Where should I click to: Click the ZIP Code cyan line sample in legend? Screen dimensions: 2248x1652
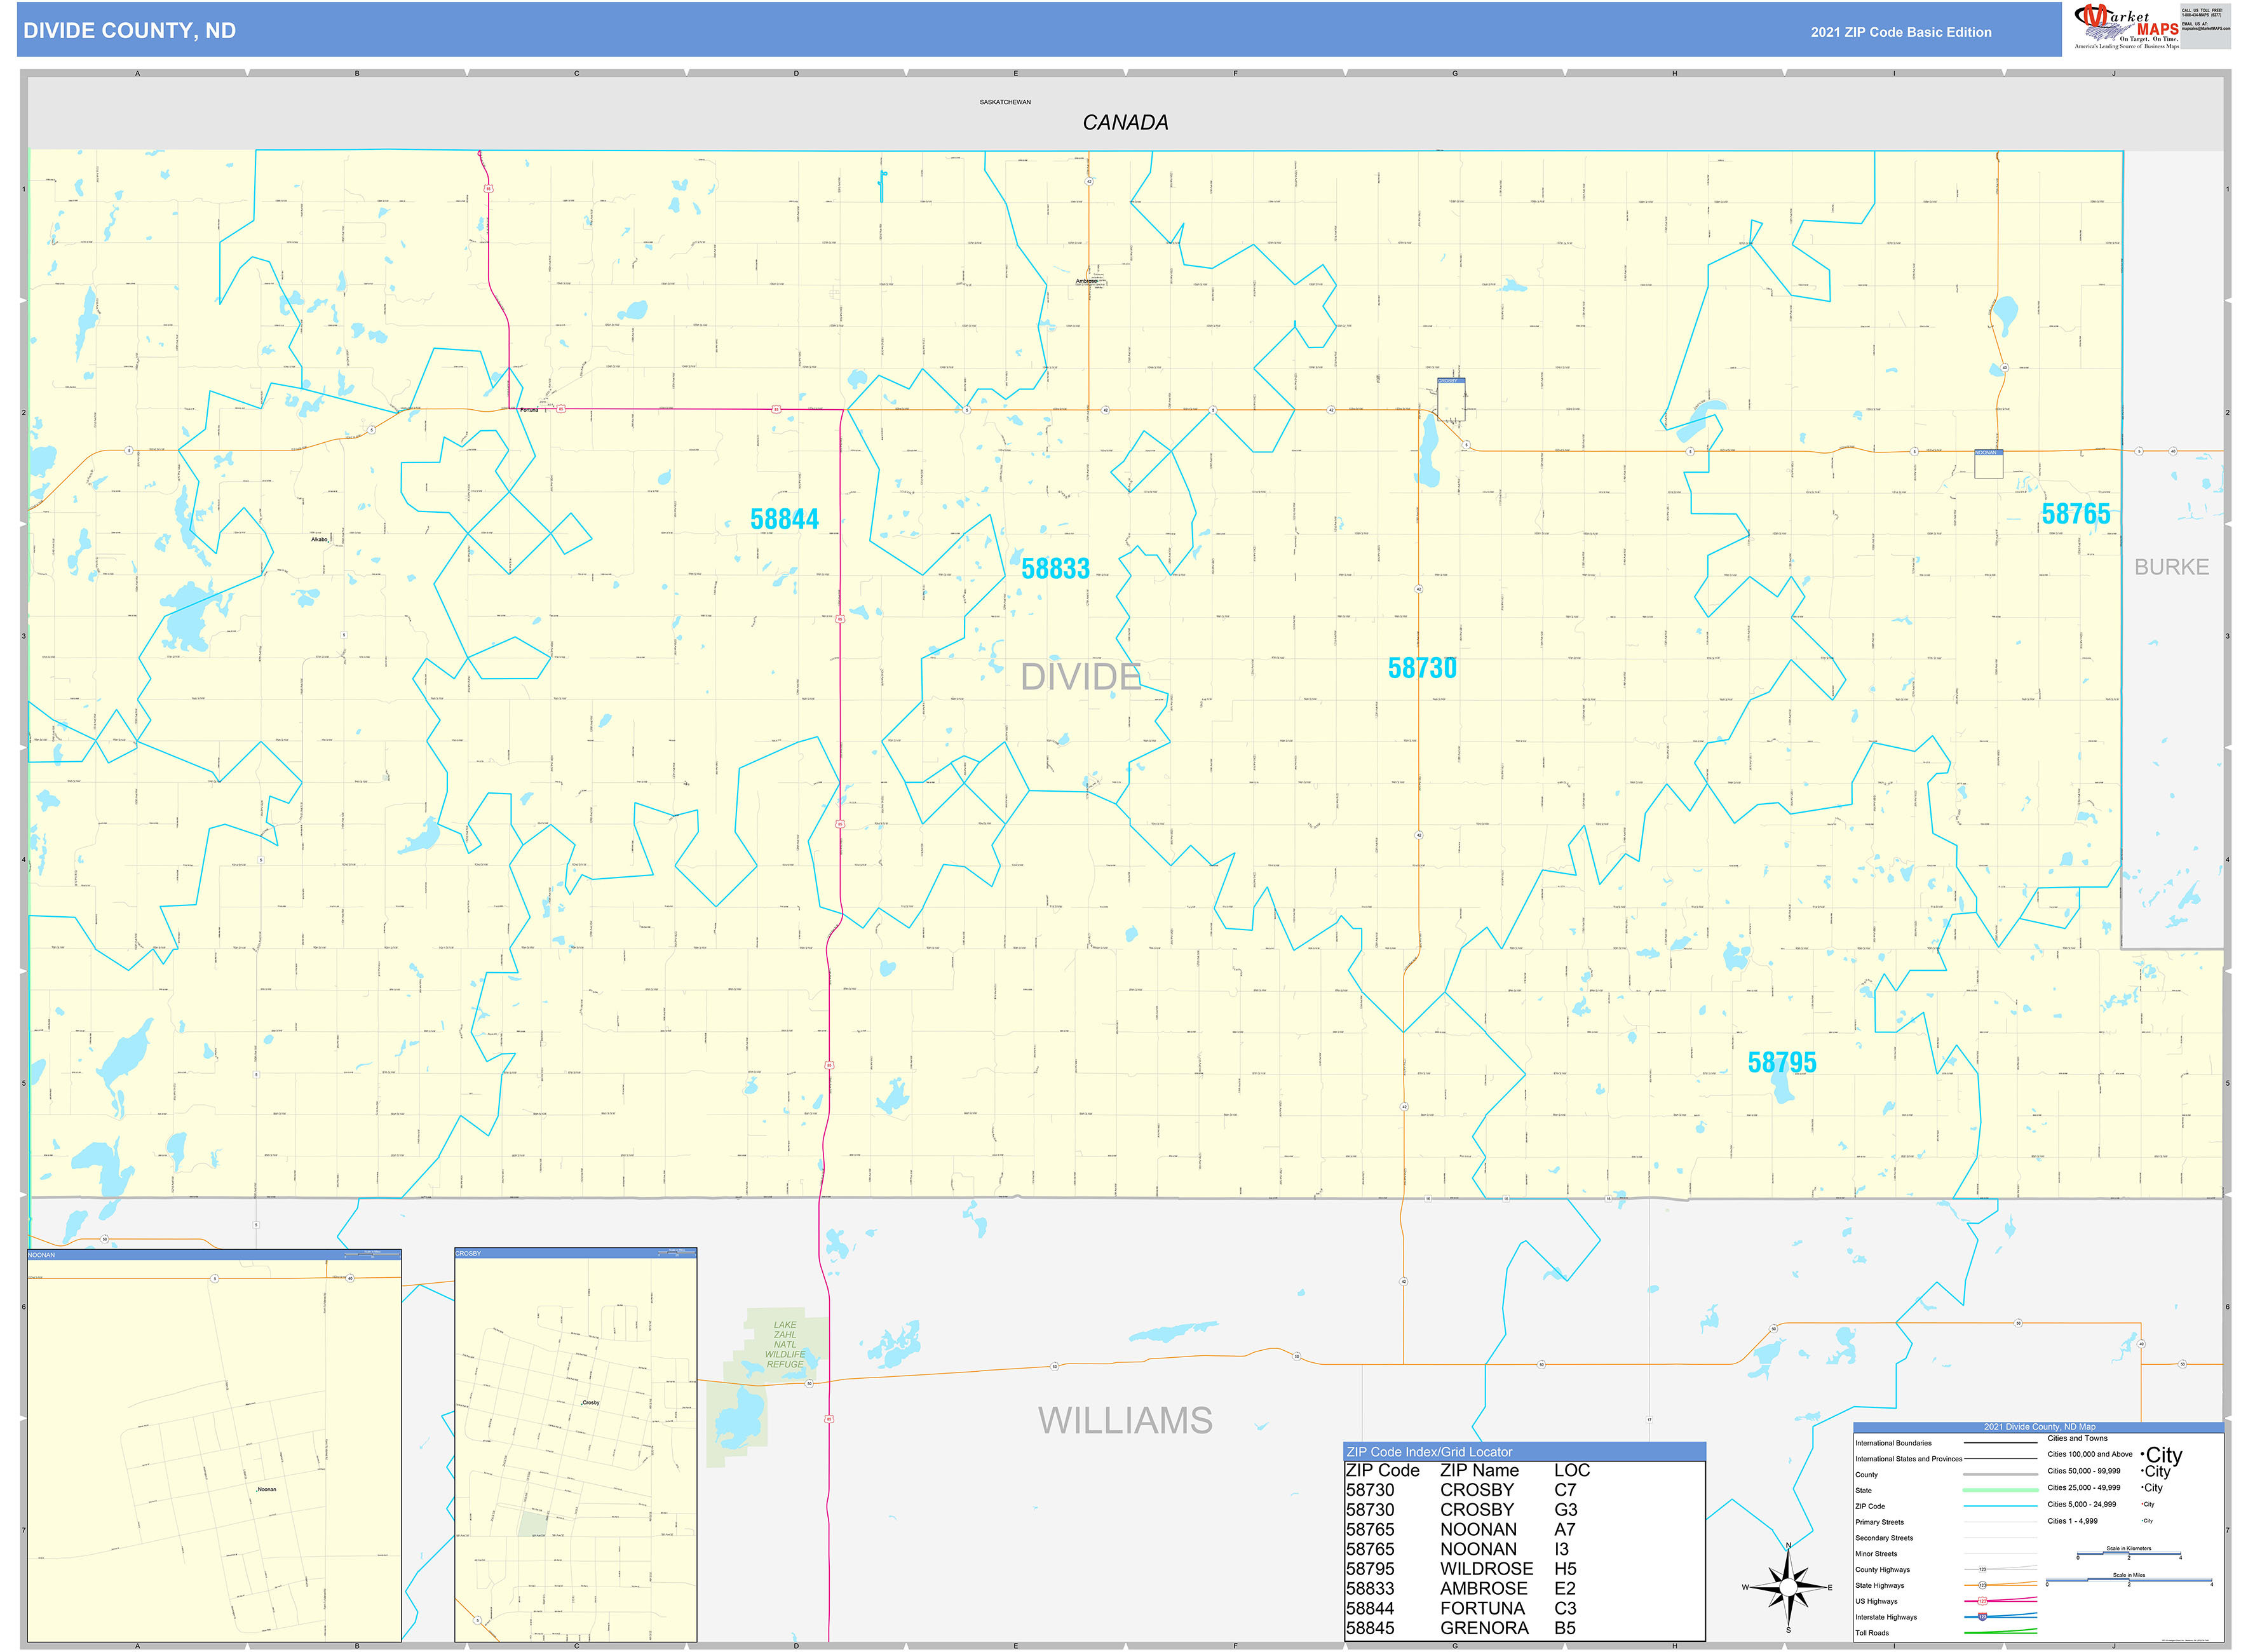(2000, 1506)
